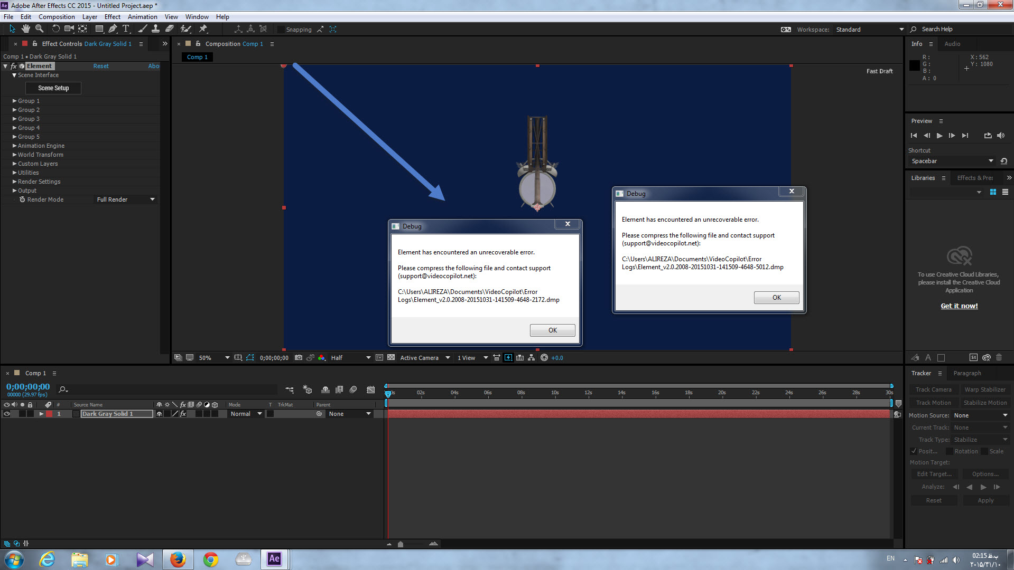Take a snapshot with the camera icon
This screenshot has width=1014, height=570.
299,358
